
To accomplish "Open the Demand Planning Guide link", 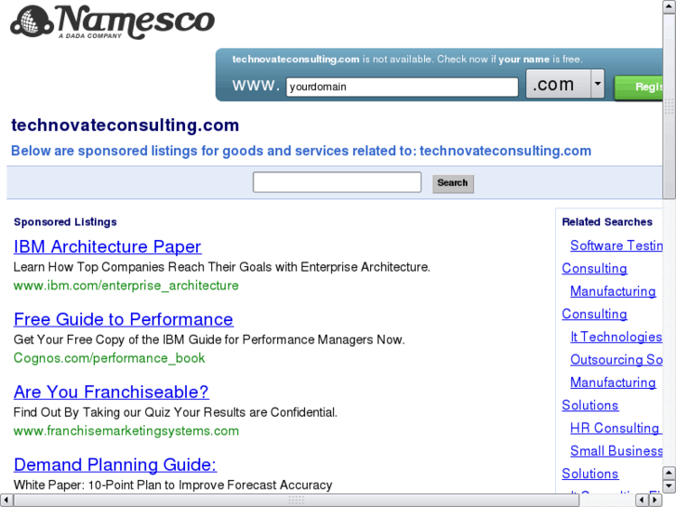I will point(115,464).
